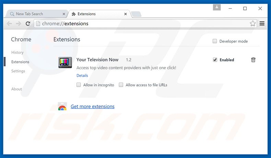Enable Developer mode checkbox
The width and height of the screenshot is (271, 158).
click(x=215, y=41)
